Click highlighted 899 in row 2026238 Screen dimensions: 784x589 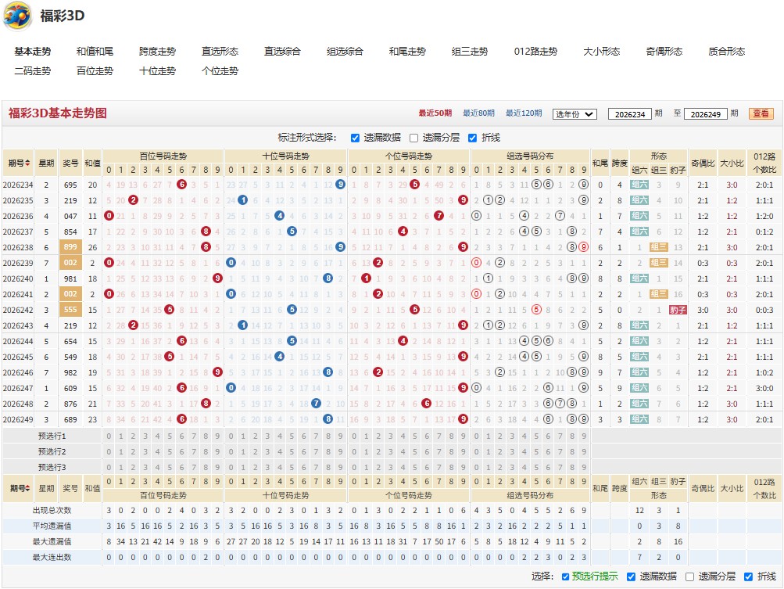point(70,246)
